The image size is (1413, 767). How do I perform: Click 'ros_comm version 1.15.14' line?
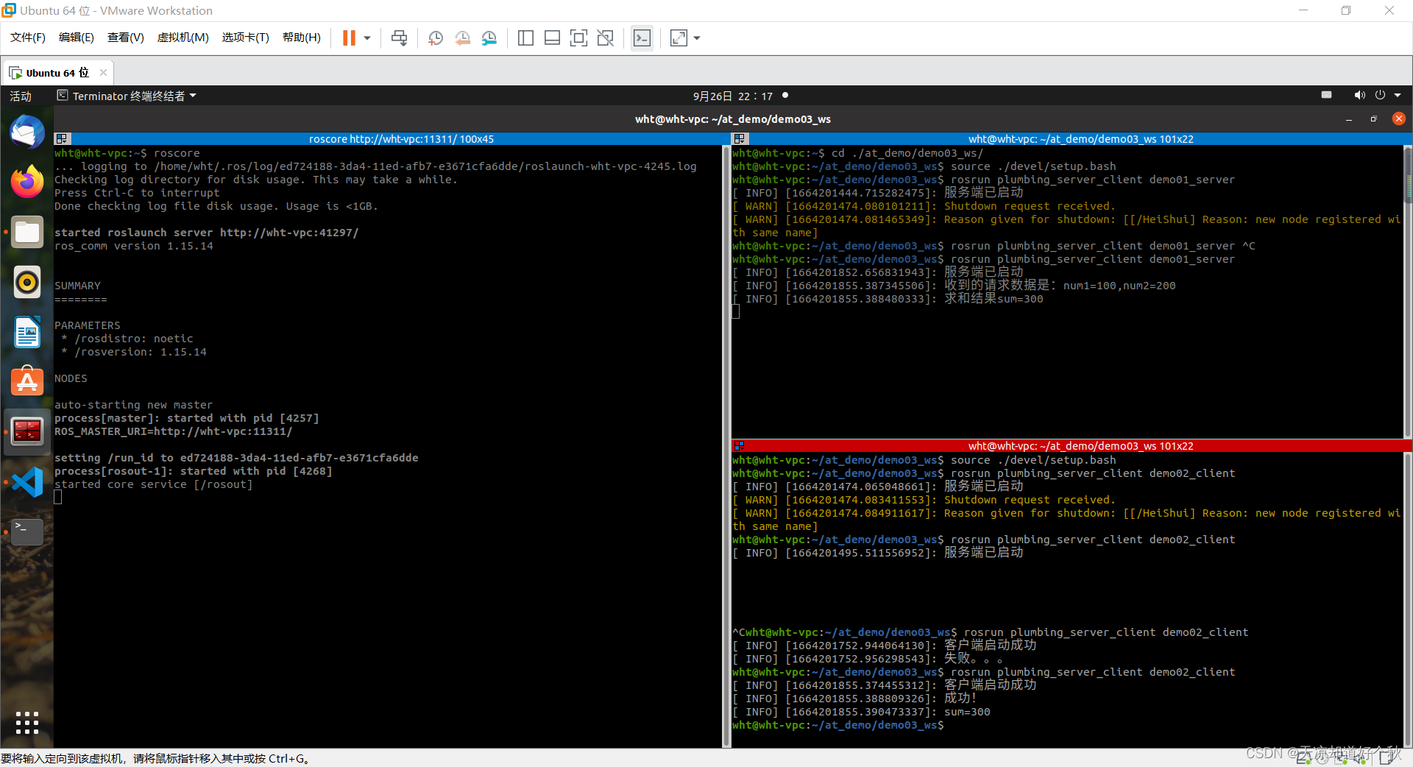[134, 246]
